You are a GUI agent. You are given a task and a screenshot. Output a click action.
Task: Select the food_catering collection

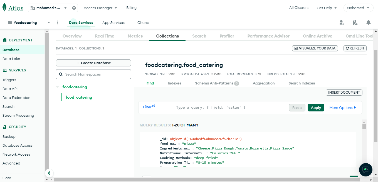coord(79,97)
